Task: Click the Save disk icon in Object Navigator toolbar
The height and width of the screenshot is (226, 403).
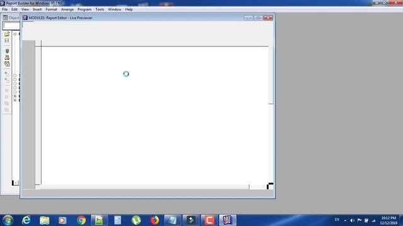Action: pos(7,40)
